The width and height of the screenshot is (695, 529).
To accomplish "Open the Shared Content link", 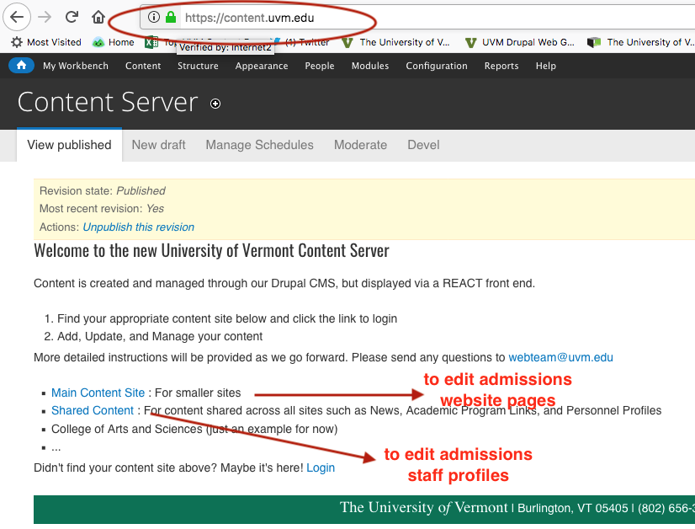I will coord(93,410).
